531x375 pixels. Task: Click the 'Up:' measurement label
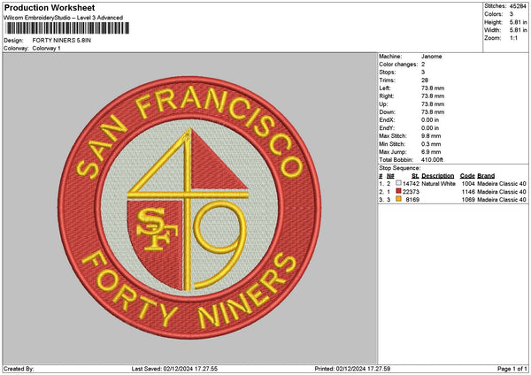pyautogui.click(x=383, y=104)
